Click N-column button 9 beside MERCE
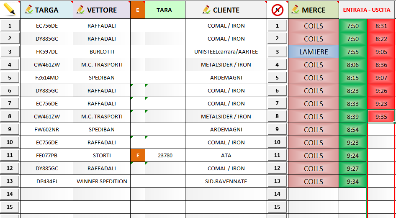The image size is (396, 218). (277, 129)
